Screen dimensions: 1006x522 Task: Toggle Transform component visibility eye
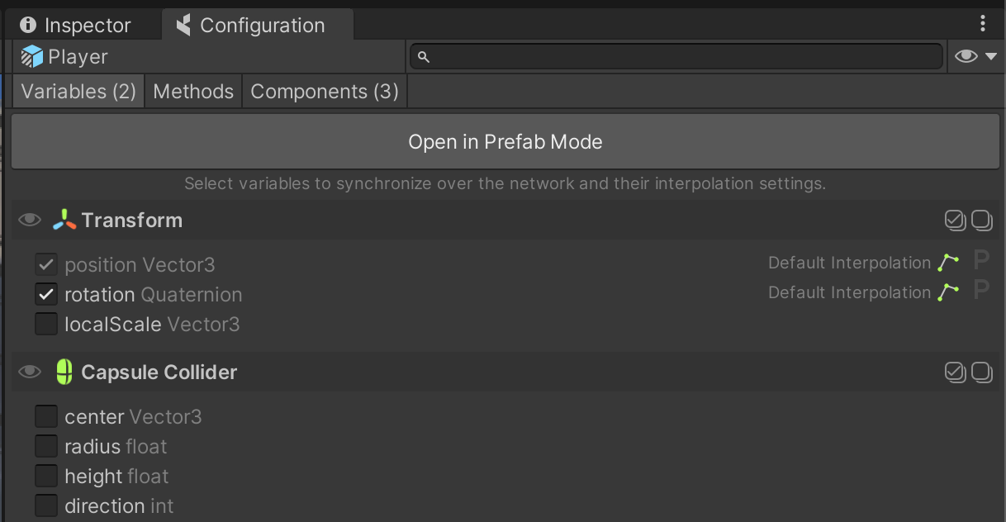tap(30, 220)
